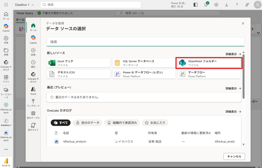Open the app launcher grid icon
Viewport: 262px width, 168px height.
(6, 5)
